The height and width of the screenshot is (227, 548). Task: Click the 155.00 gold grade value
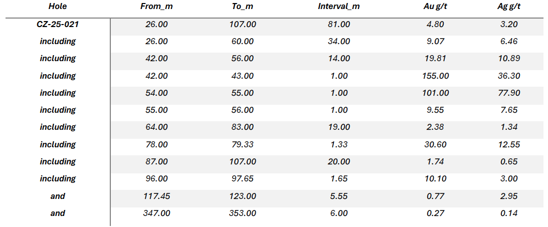click(435, 76)
